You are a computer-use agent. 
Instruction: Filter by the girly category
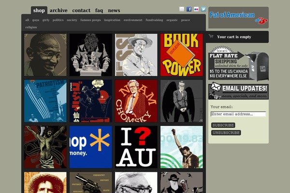tap(46, 20)
